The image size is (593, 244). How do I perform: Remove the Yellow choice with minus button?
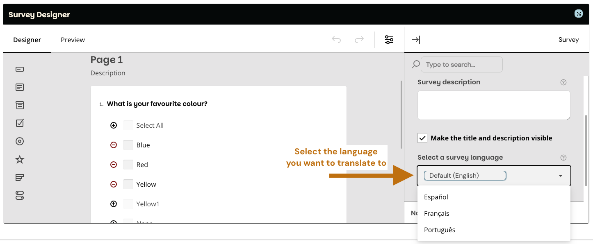pyautogui.click(x=114, y=184)
